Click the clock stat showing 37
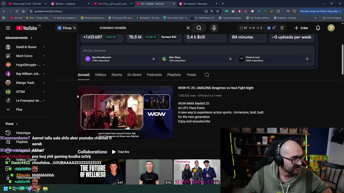344x193 pixels. 243,28
